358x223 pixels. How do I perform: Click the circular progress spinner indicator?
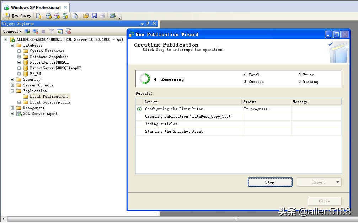coord(145,79)
